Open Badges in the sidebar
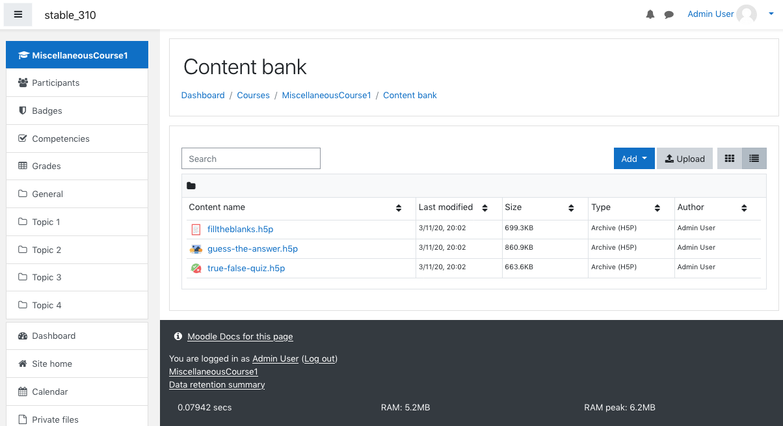The image size is (783, 426). (77, 111)
